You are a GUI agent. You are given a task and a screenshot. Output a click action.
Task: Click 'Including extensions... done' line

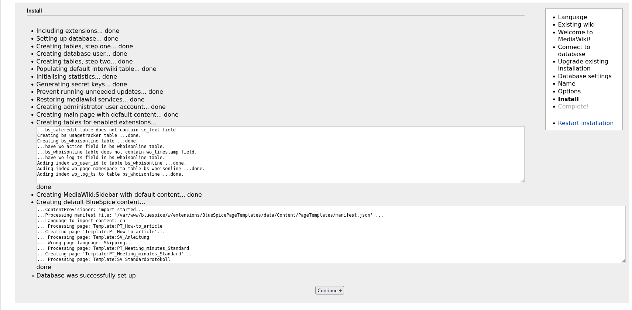78,31
